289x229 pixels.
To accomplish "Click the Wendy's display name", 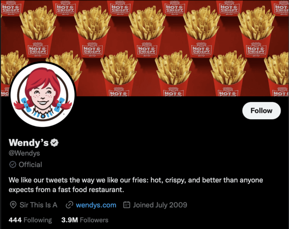I will coord(29,143).
